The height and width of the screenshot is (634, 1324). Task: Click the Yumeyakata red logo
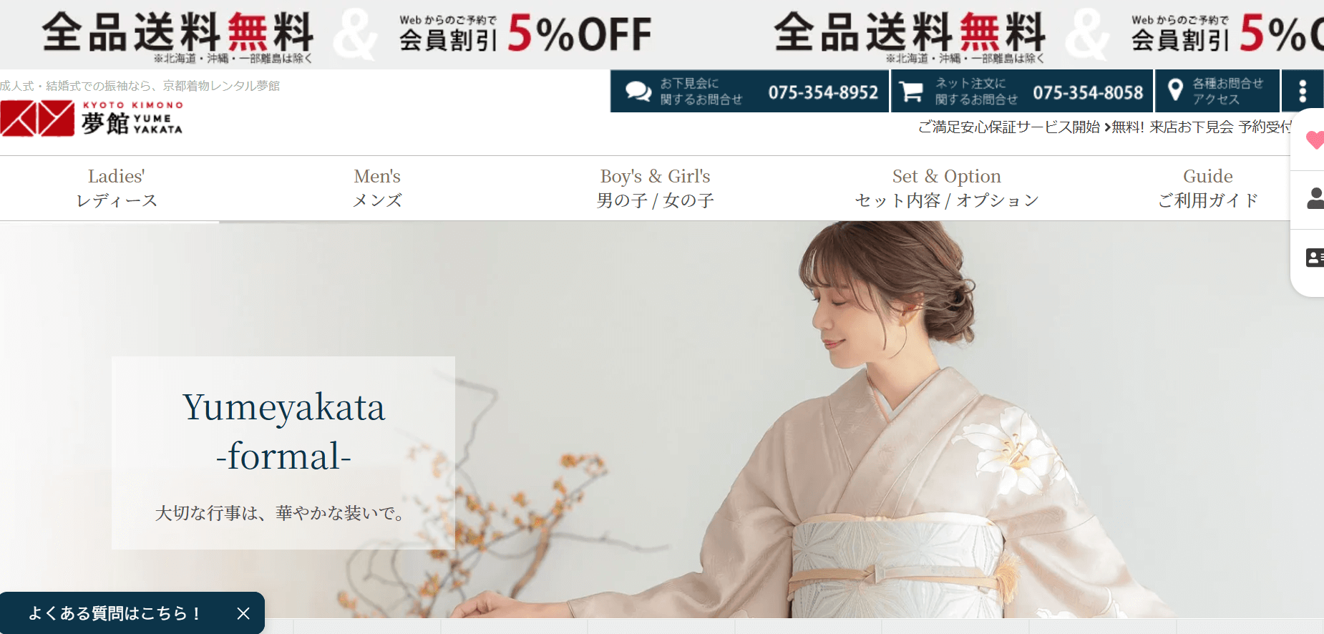click(92, 118)
